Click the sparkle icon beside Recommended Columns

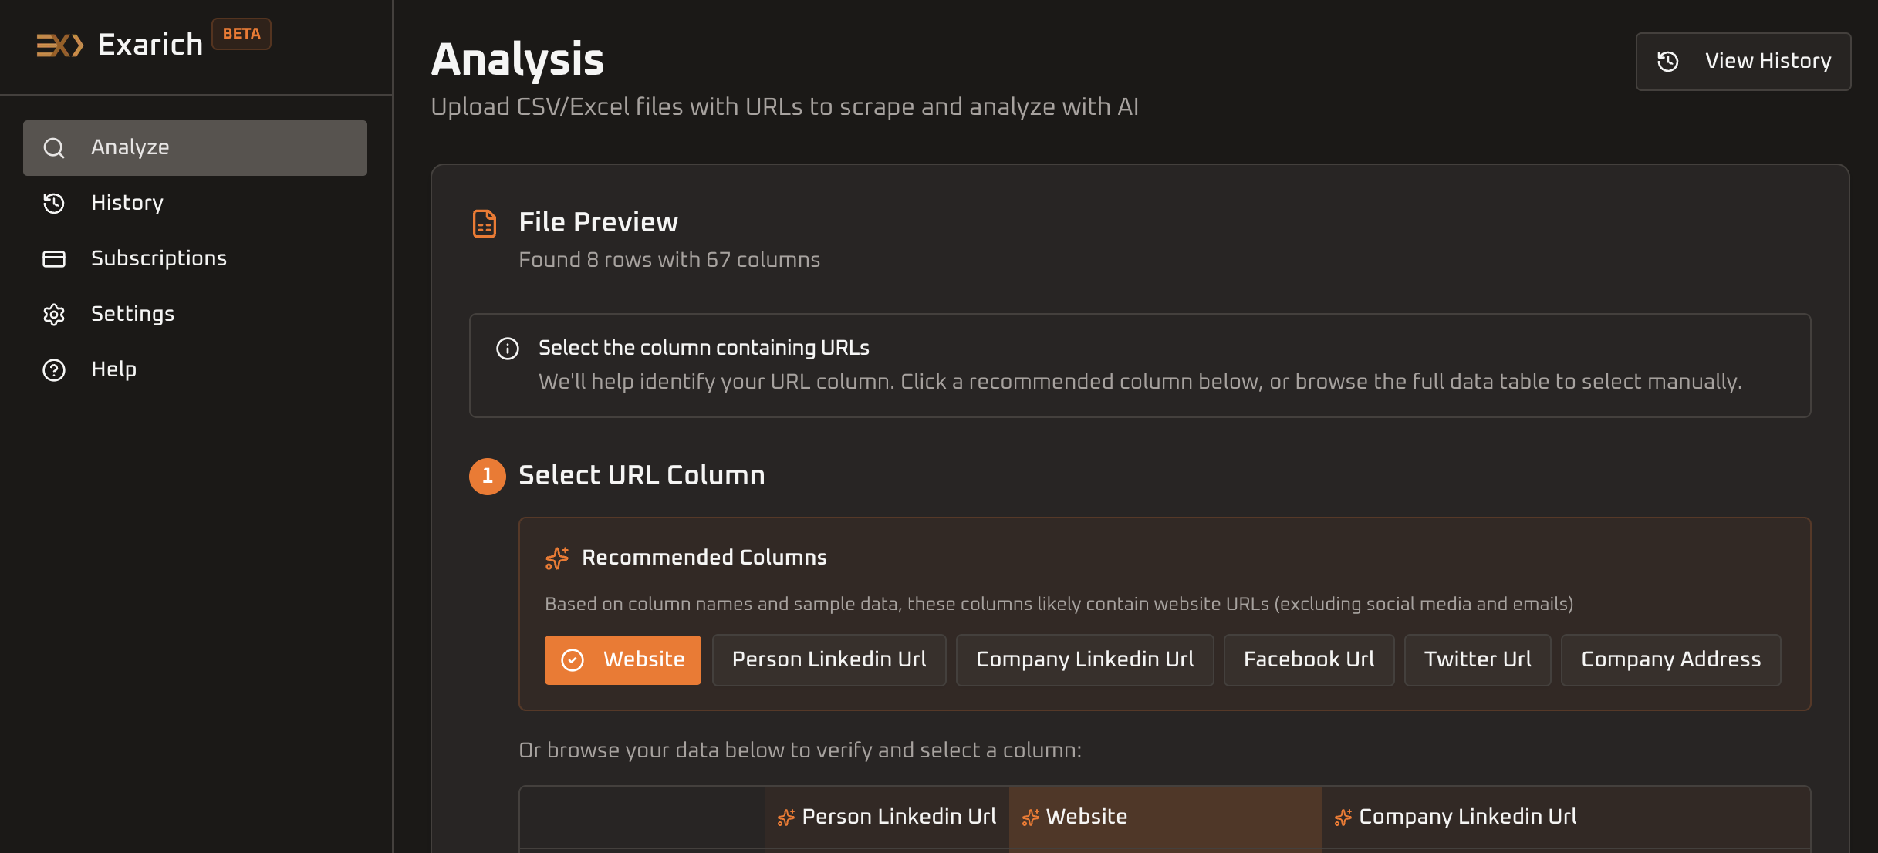point(557,557)
